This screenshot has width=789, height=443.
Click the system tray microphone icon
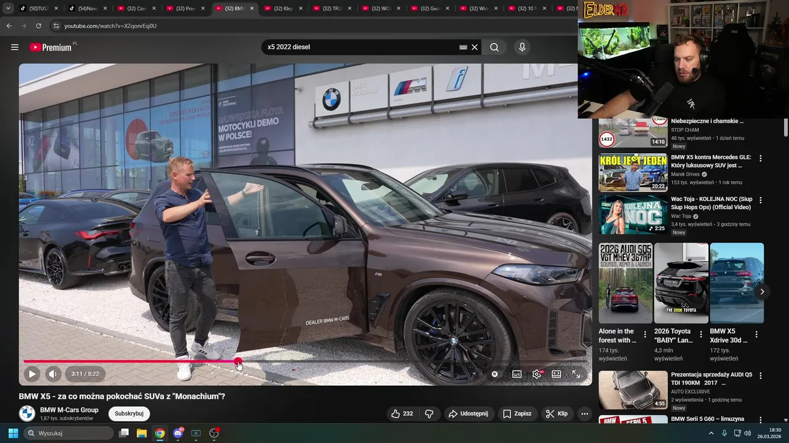click(x=724, y=433)
